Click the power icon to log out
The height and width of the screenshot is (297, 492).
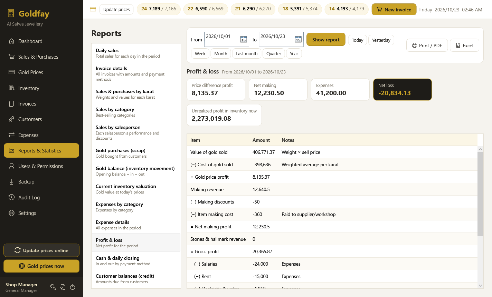pyautogui.click(x=73, y=287)
